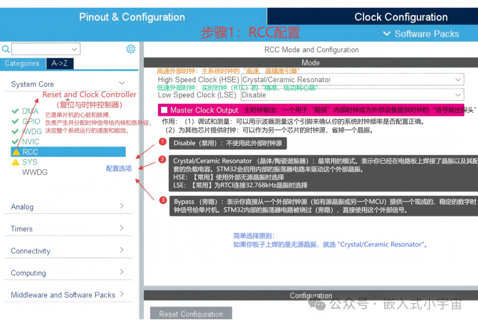Enable the Master Clock Output checkbox
This screenshot has height=323, width=478.
(164, 110)
